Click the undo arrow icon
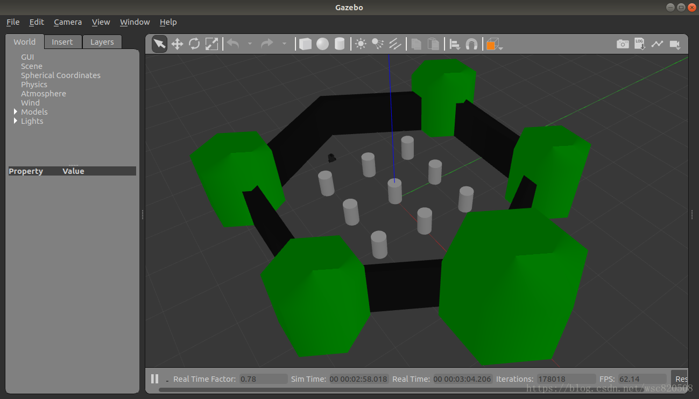 pyautogui.click(x=233, y=44)
